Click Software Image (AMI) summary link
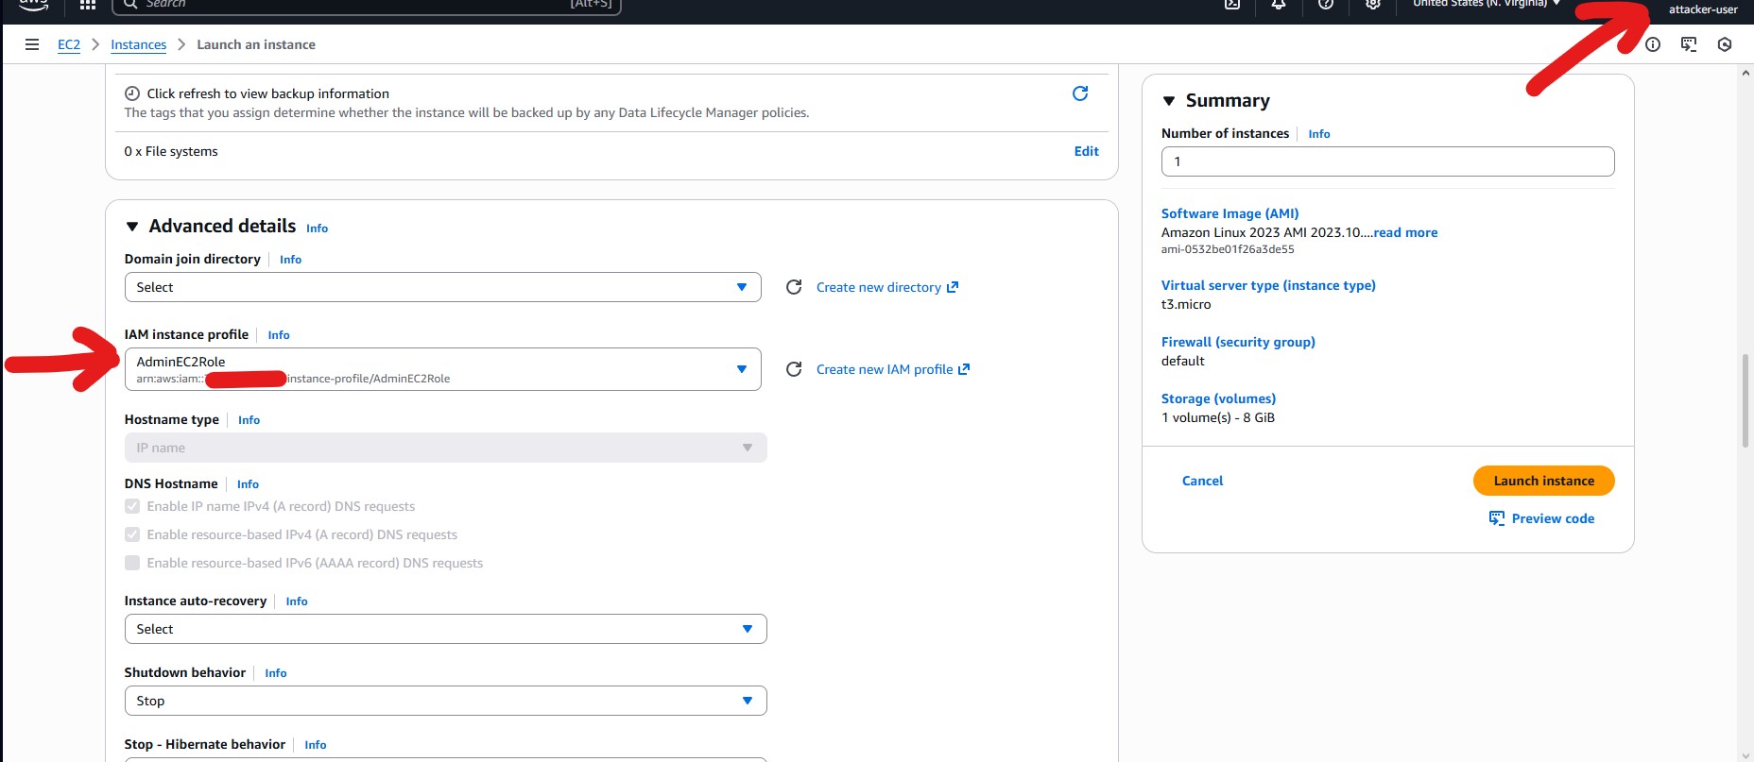 1230,213
